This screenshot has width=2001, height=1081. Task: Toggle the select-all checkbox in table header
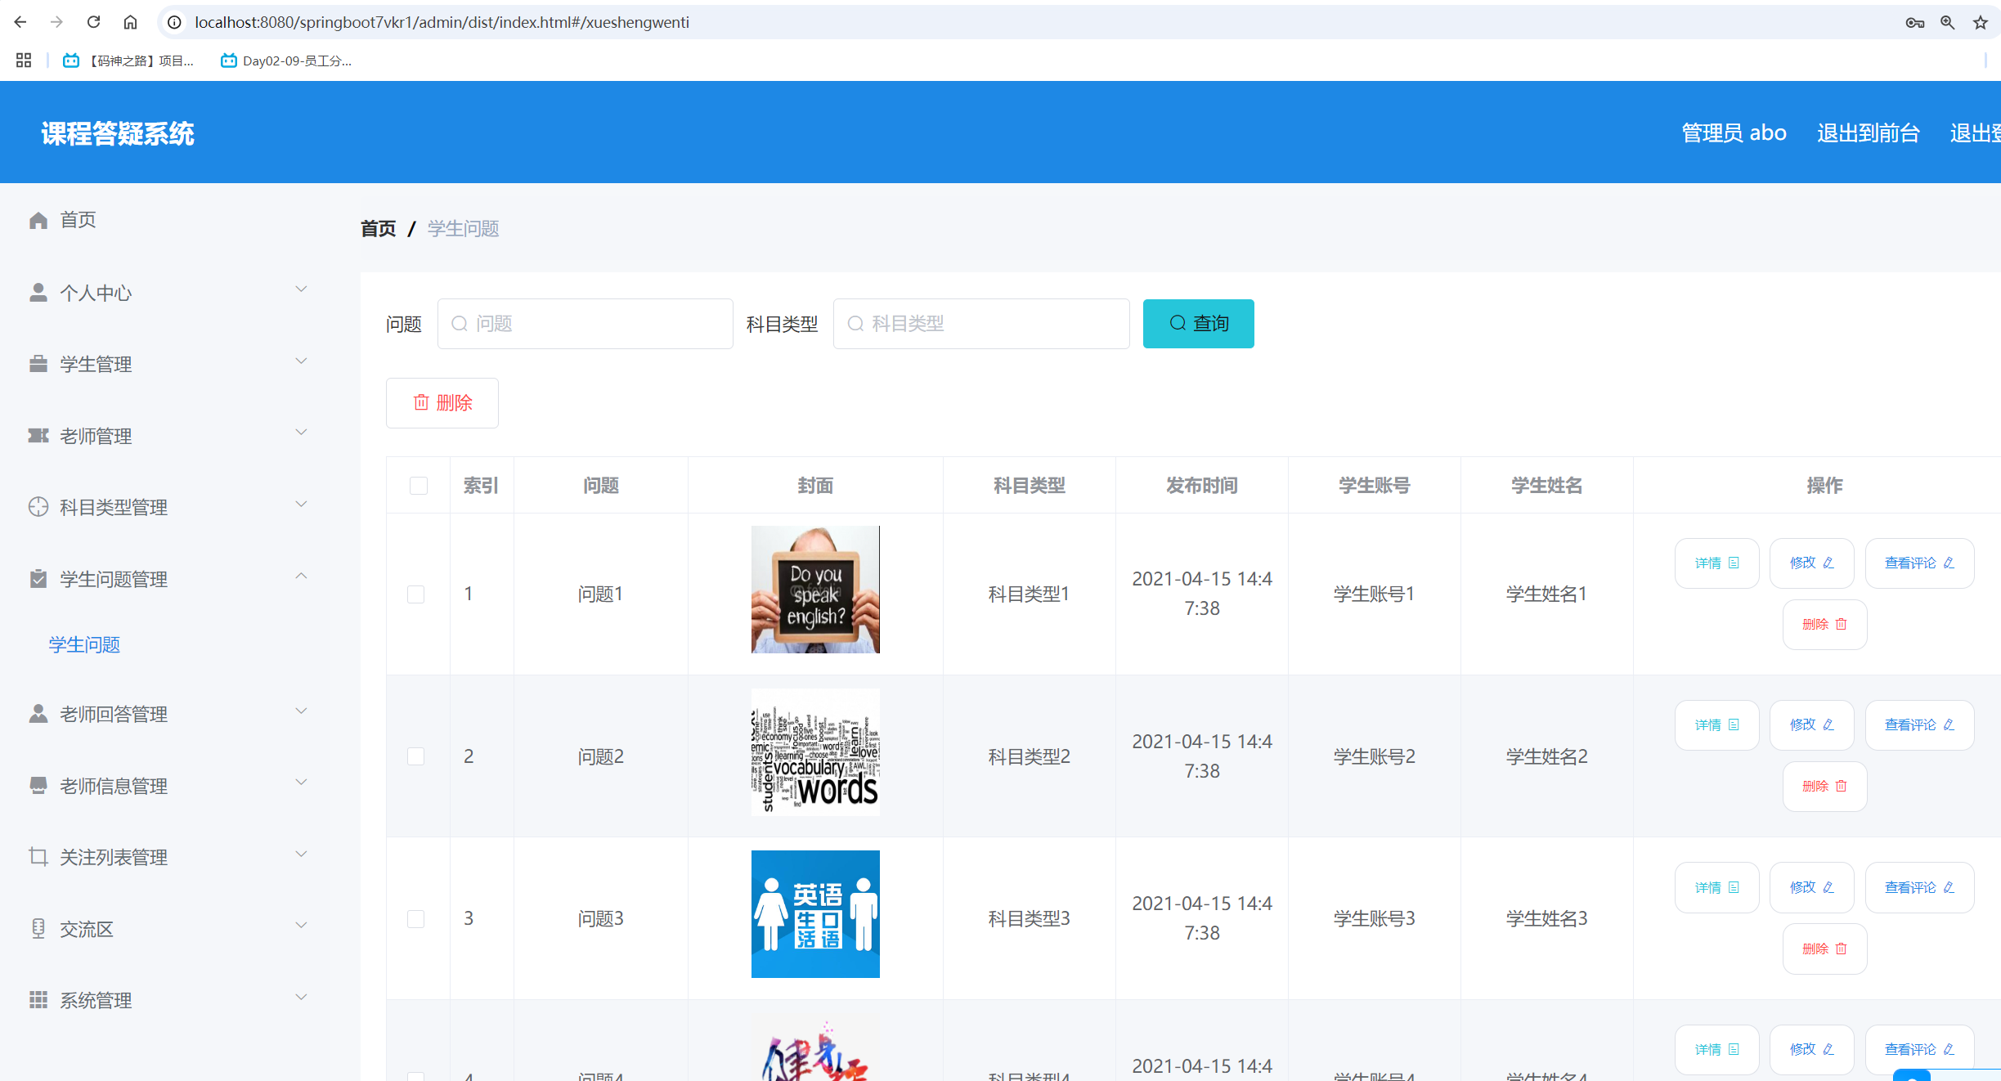(418, 486)
